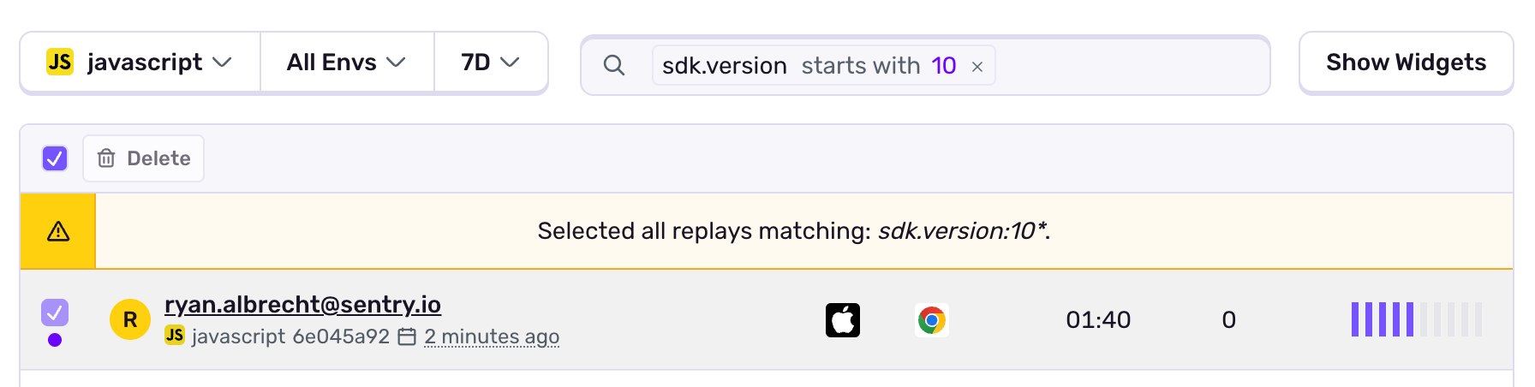Remove the sdk.version filter token

[977, 66]
